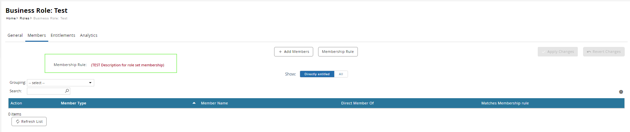Navigate to the Roles breadcrumb link
630x132 pixels.
coord(24,18)
